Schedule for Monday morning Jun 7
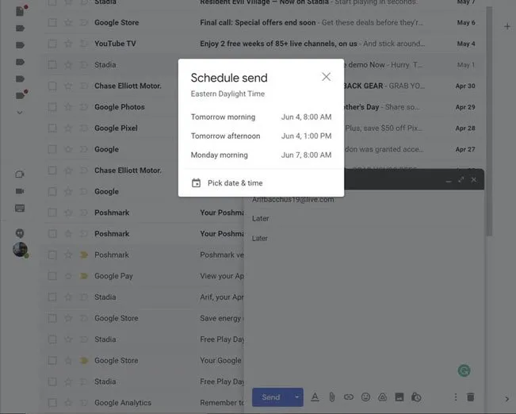 click(261, 155)
